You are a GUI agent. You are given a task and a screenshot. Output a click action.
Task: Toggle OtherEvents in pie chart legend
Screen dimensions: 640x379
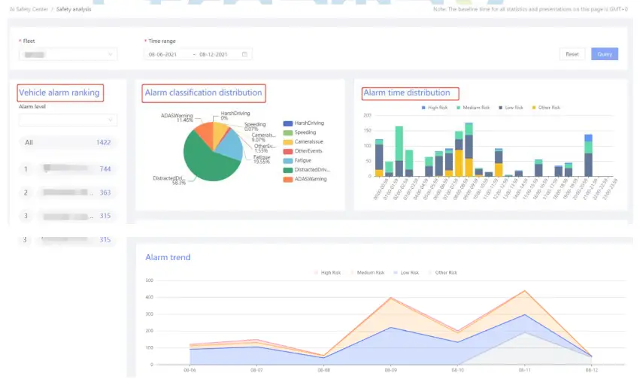(303, 151)
